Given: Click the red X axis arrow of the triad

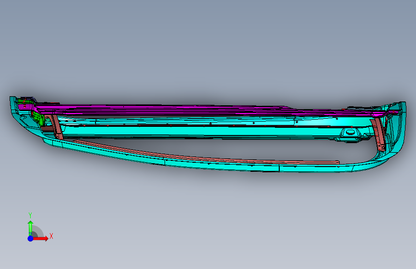Looking at the screenshot, I should click(41, 238).
